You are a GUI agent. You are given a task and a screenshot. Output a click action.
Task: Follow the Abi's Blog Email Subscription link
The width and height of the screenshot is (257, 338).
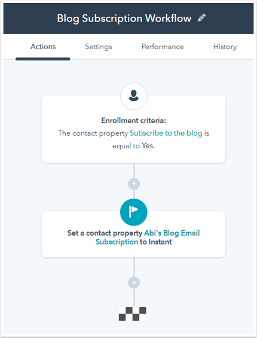point(148,237)
